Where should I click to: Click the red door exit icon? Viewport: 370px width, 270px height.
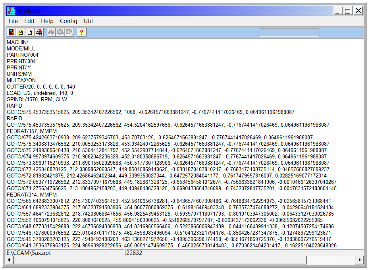pos(12,33)
